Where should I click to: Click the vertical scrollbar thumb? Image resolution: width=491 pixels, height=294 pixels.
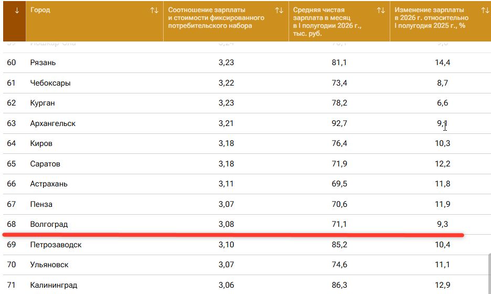tap(489, 274)
